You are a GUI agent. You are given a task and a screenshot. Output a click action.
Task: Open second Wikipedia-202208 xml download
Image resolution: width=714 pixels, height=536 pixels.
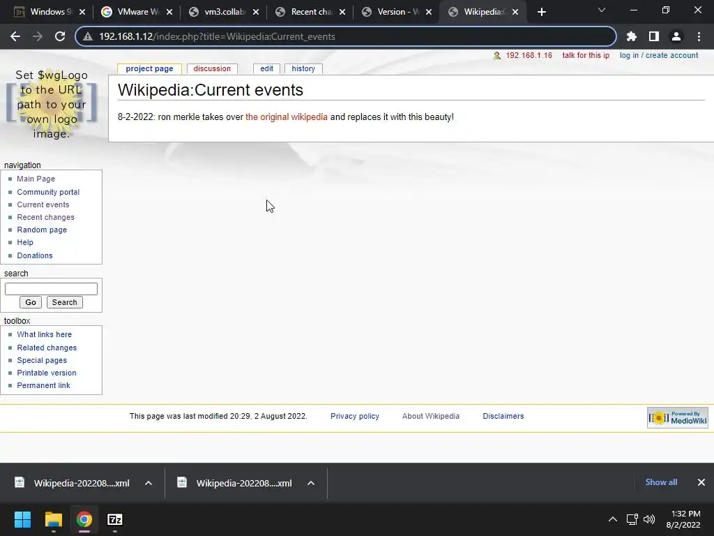click(236, 483)
